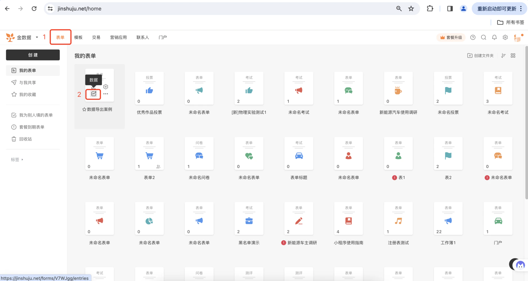Click the form name 黑名单演示
The image size is (528, 281).
pos(249,243)
